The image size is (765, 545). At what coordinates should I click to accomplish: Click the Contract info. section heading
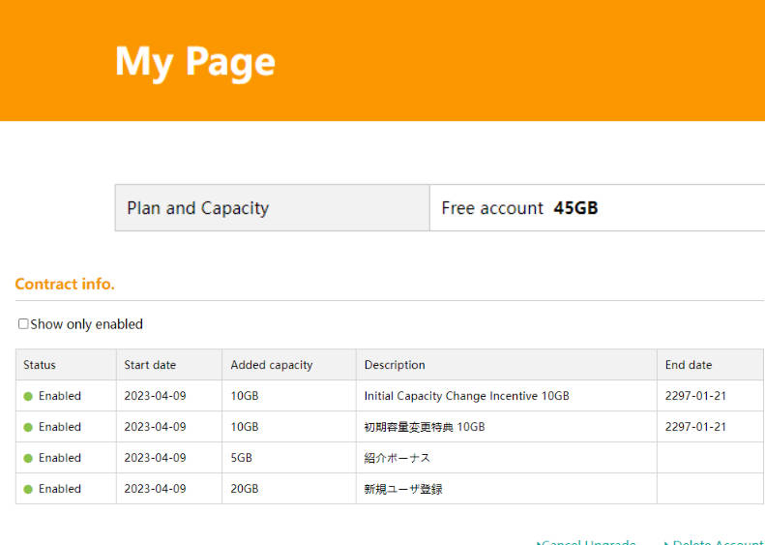(65, 284)
